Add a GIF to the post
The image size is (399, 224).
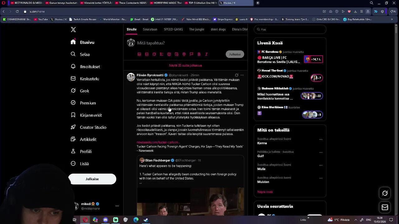147,54
